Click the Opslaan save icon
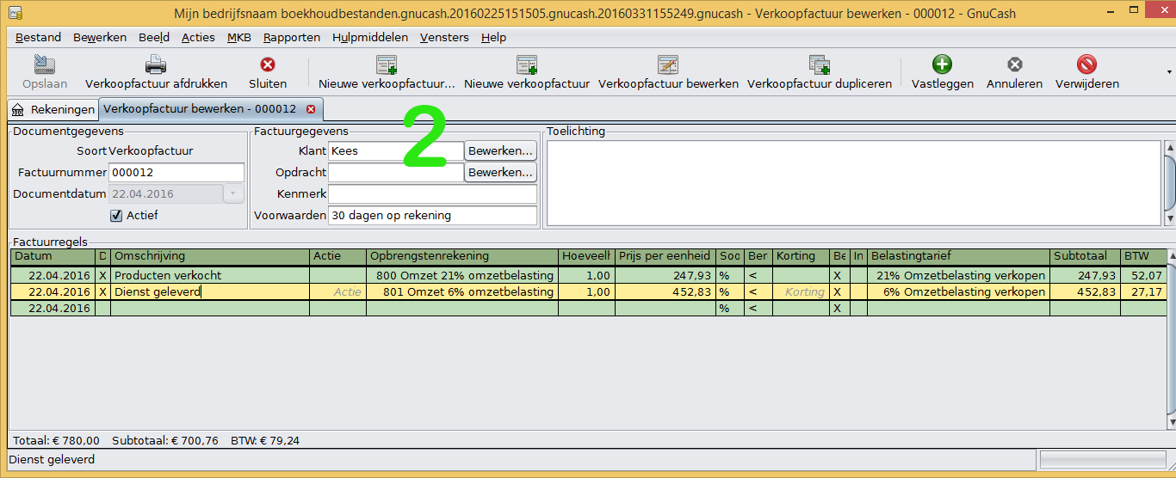Viewport: 1176px width, 478px height. [x=44, y=64]
